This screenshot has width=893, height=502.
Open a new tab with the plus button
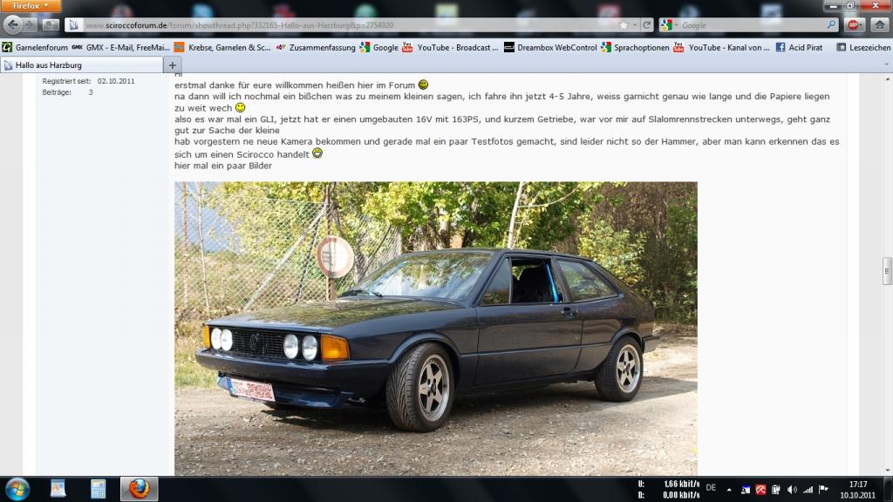(173, 65)
